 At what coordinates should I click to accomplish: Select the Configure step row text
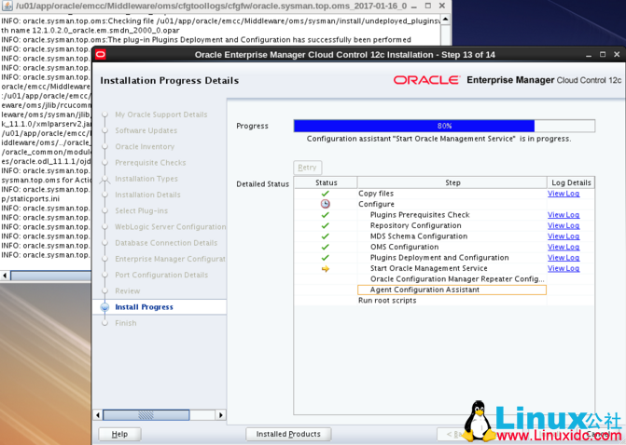[376, 204]
